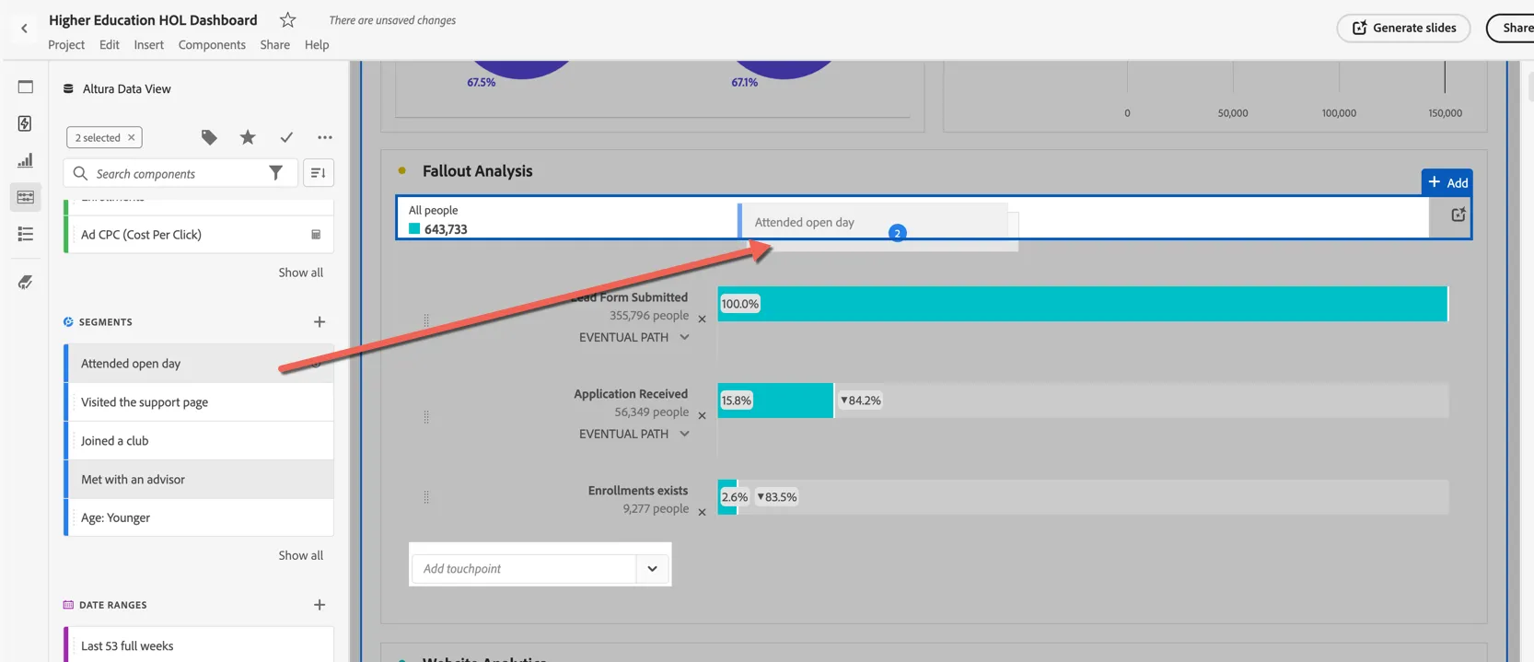
Task: Click the bottom rail pen-and-ribbon icon
Action: click(x=25, y=282)
